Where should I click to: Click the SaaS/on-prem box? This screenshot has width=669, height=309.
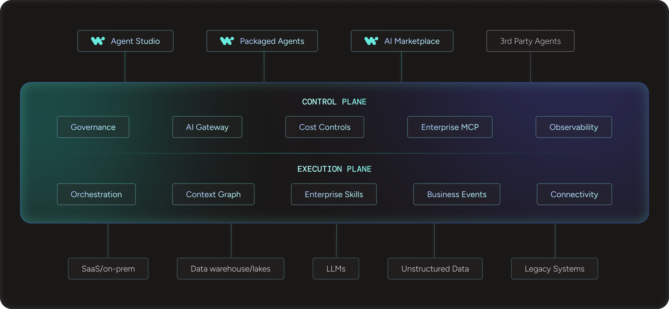pyautogui.click(x=108, y=269)
